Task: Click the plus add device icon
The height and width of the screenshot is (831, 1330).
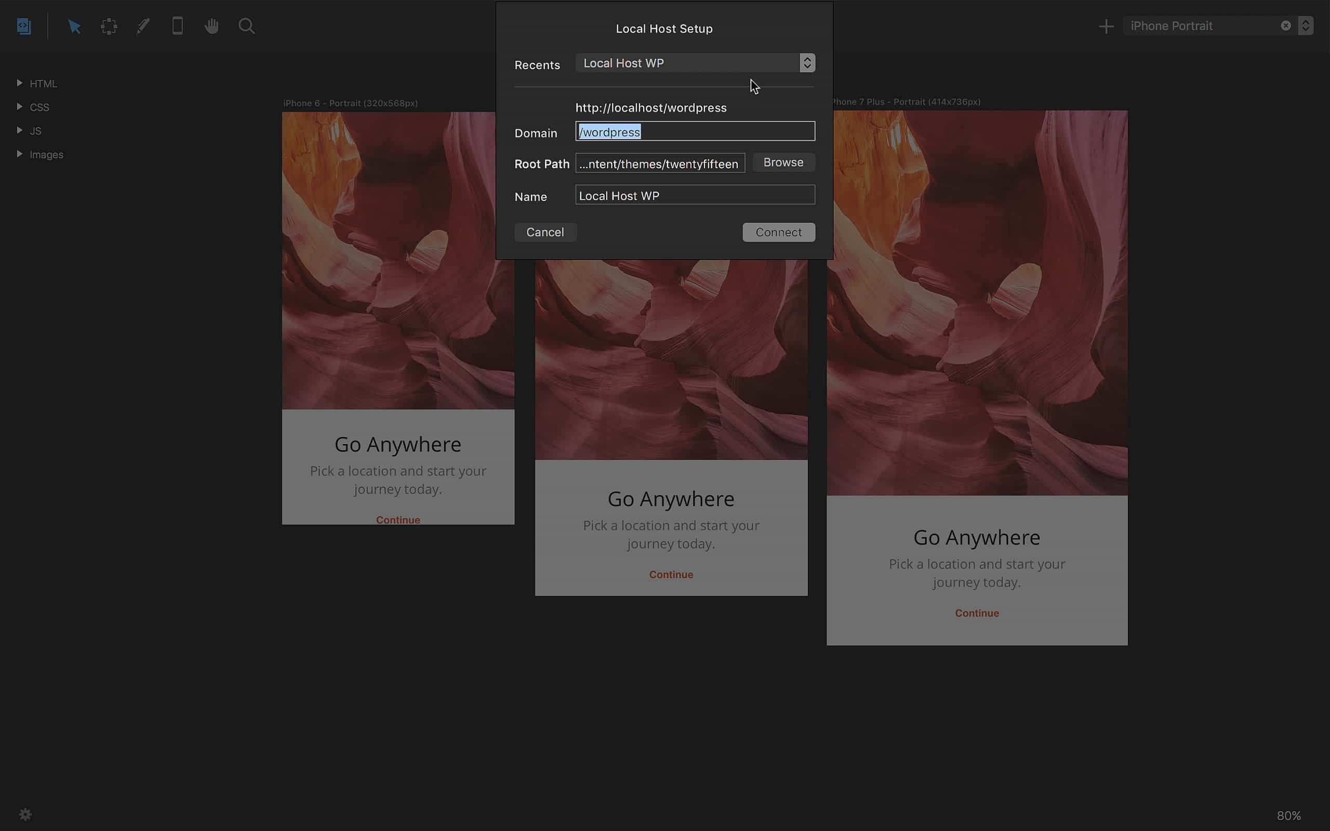Action: pos(1106,26)
